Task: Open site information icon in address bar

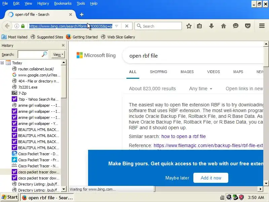Action: [16, 26]
